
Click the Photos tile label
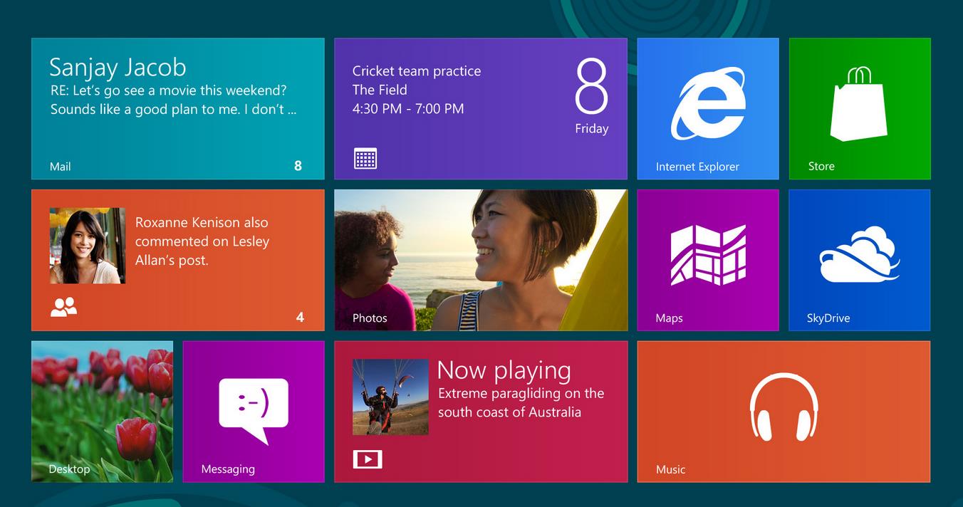point(370,318)
